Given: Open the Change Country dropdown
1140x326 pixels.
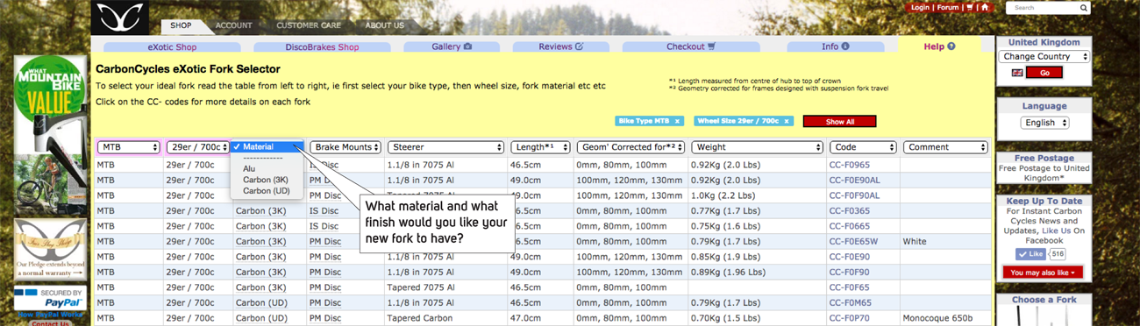Looking at the screenshot, I should pos(1044,56).
